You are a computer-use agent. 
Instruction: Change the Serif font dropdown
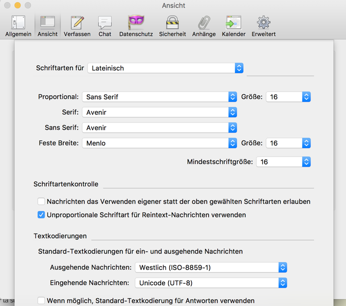[159, 112]
